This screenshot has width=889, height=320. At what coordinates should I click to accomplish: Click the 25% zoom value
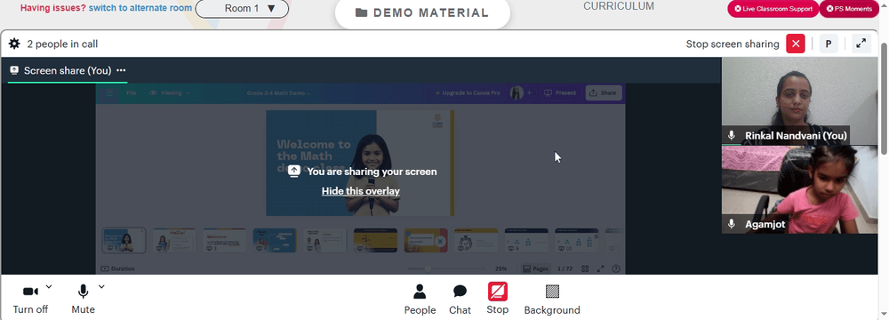(x=501, y=269)
